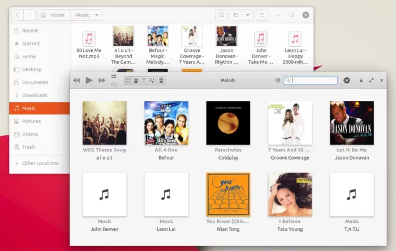396x251 pixels.
Task: Switch to album grid view
Action: pyautogui.click(x=128, y=80)
